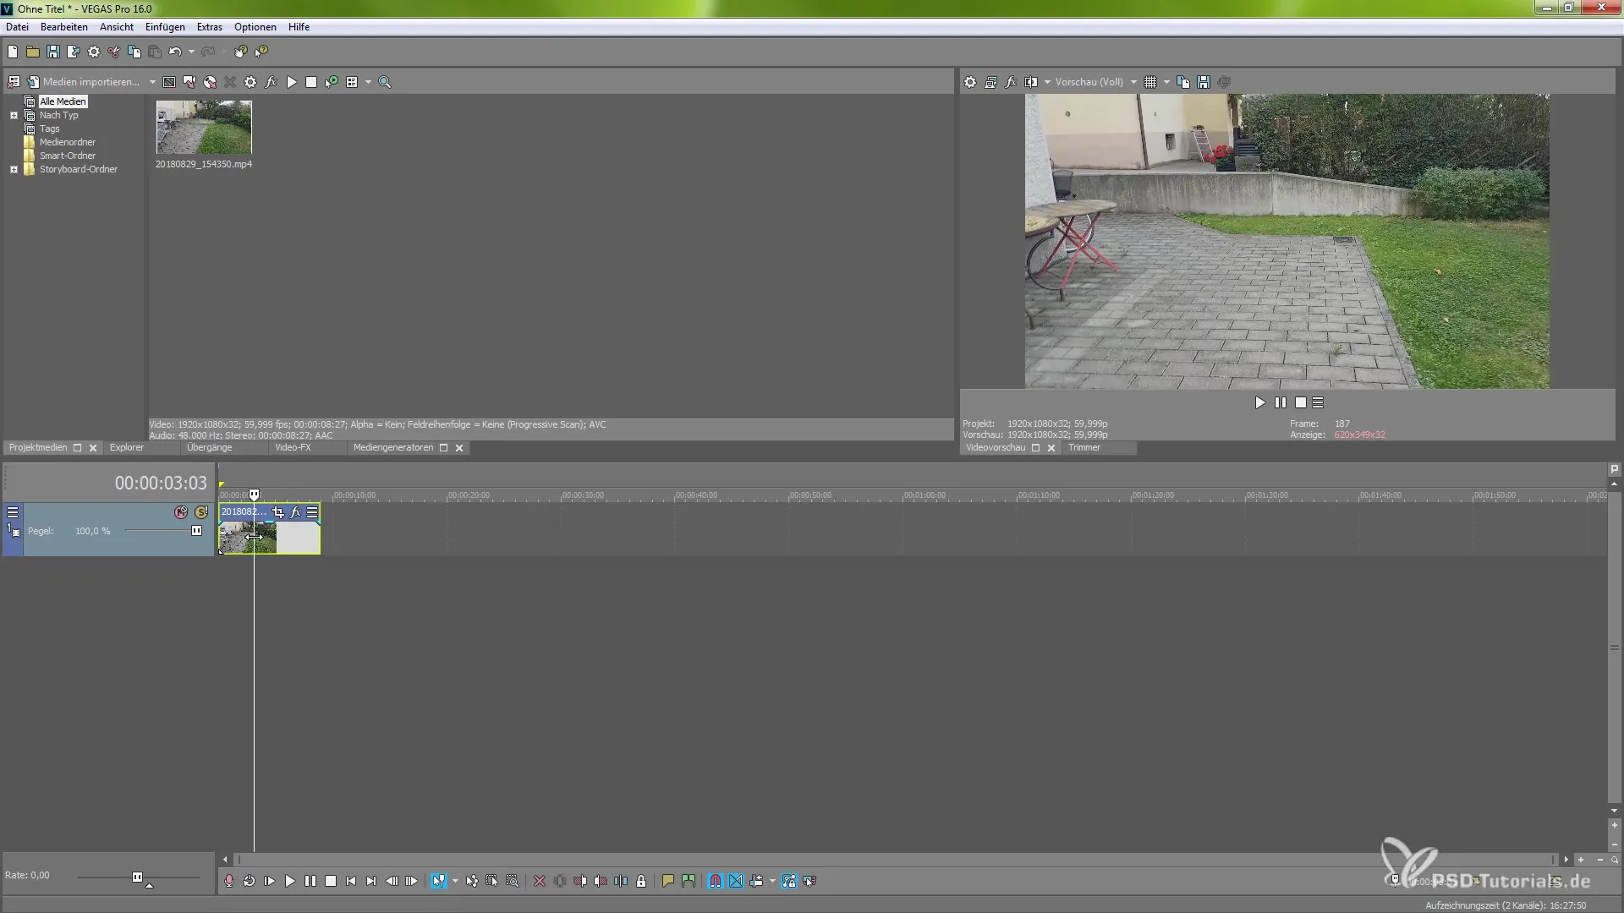The width and height of the screenshot is (1624, 913).
Task: Copy preview snapshot to clipboard
Action: tap(1183, 82)
